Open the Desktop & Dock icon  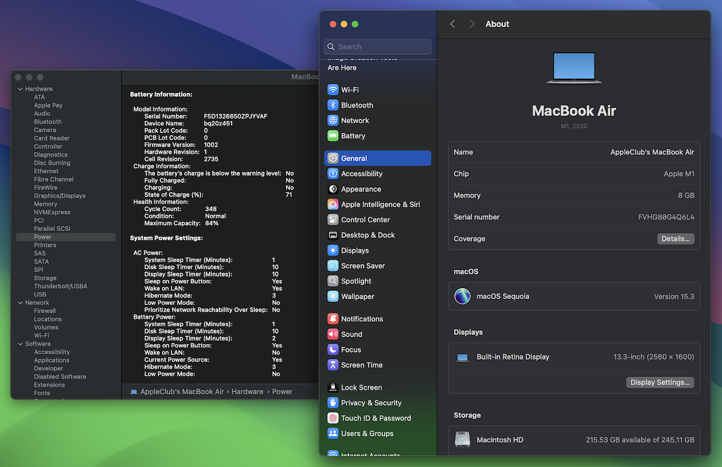tap(333, 235)
